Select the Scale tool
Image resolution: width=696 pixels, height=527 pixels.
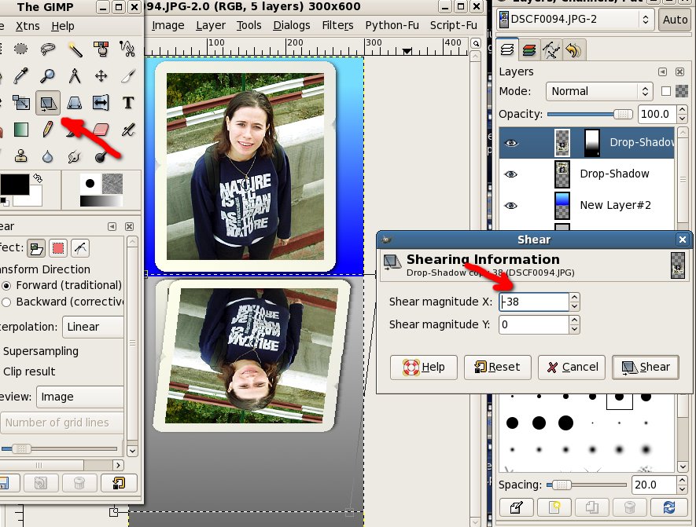pyautogui.click(x=20, y=103)
